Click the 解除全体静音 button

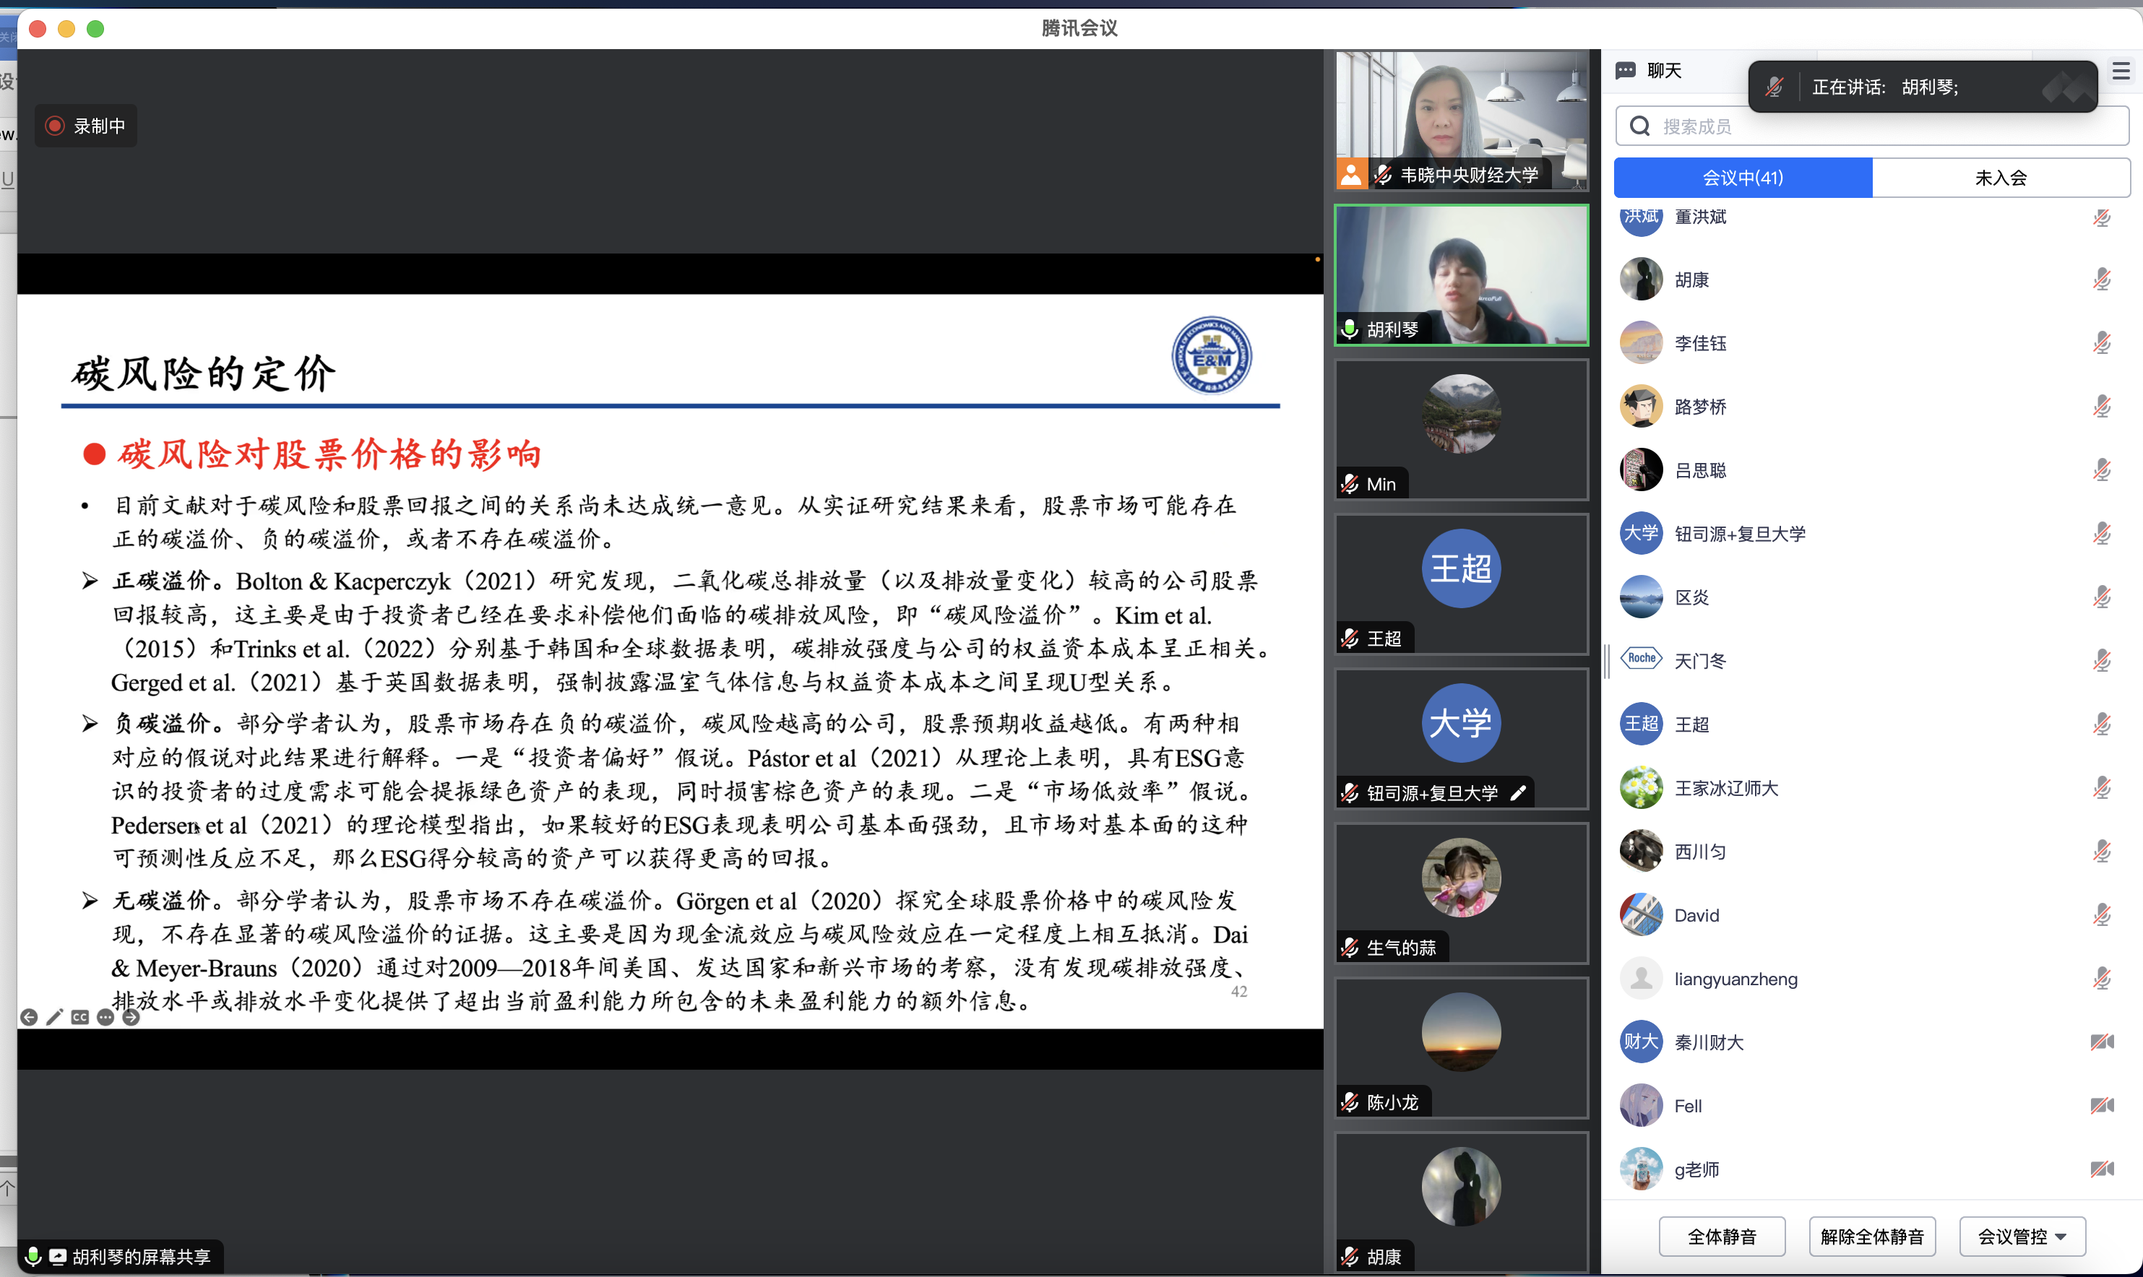click(x=1872, y=1236)
